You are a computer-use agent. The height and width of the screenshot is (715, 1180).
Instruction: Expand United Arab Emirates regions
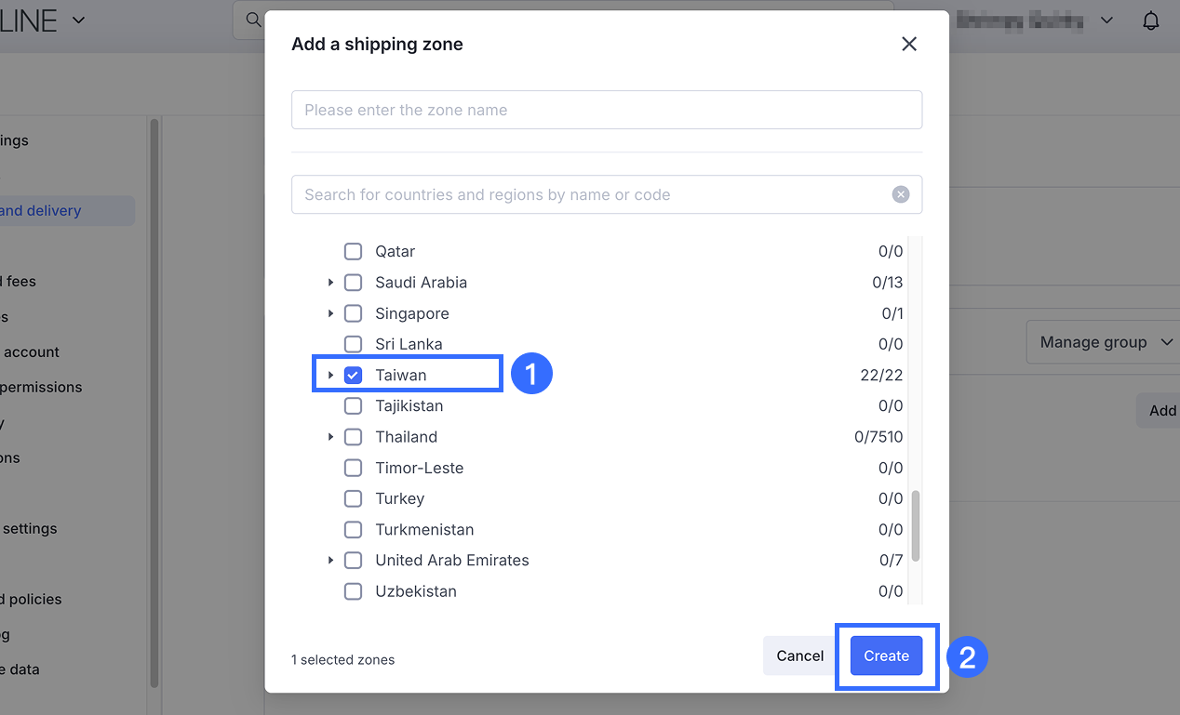click(x=330, y=561)
